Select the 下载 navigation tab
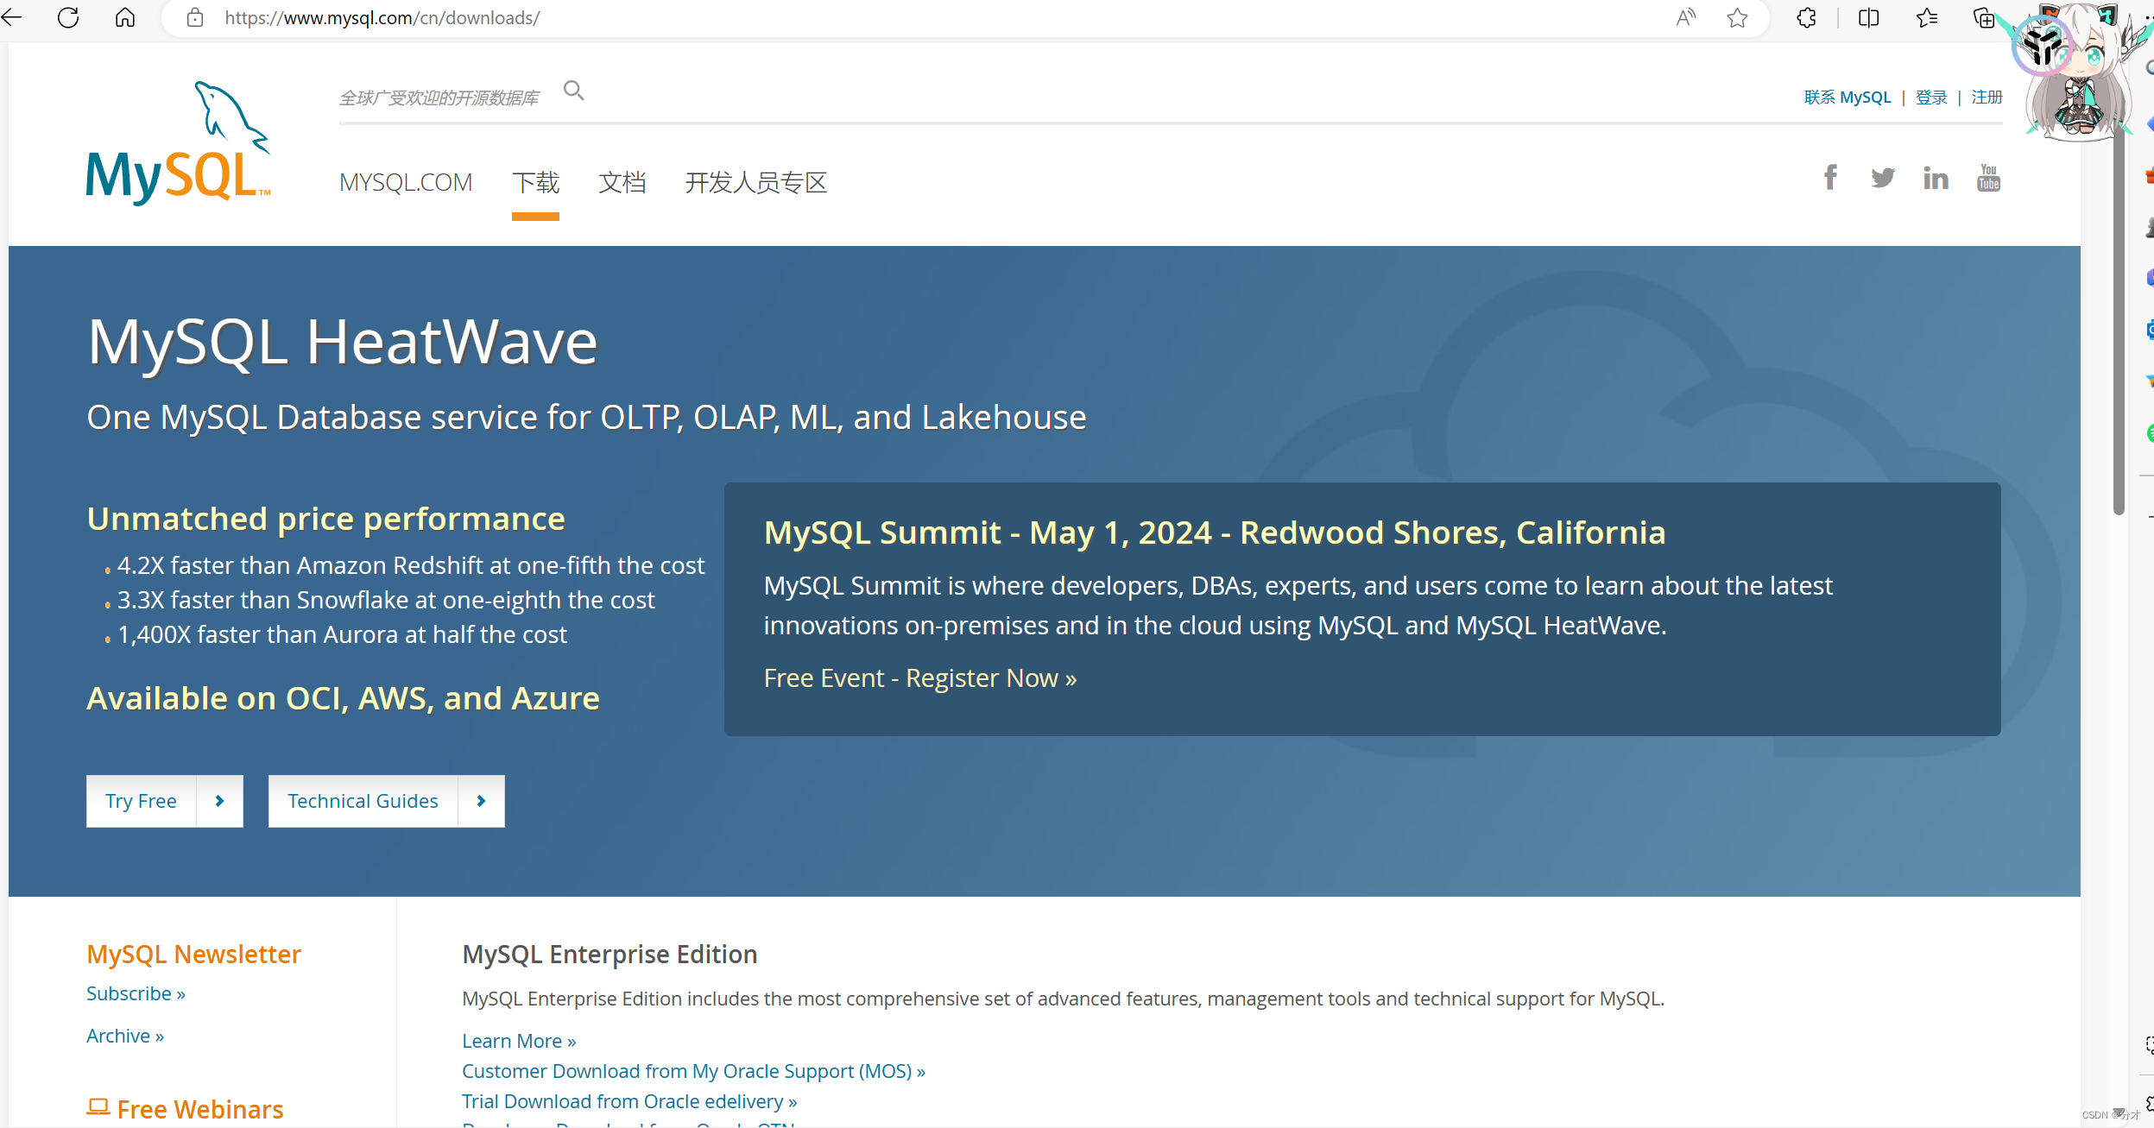2154x1128 pixels. point(535,182)
